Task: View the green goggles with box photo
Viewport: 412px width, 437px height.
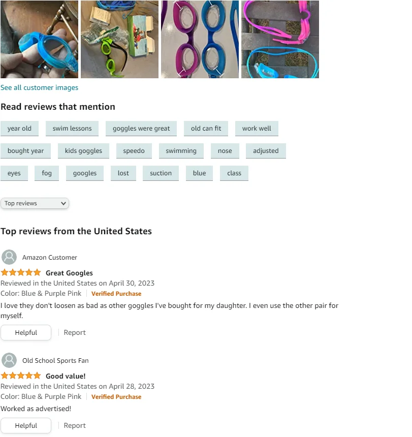Action: pyautogui.click(x=119, y=39)
